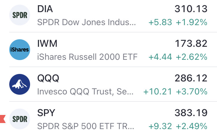Click the red flag marker beside SPY

(3, 118)
